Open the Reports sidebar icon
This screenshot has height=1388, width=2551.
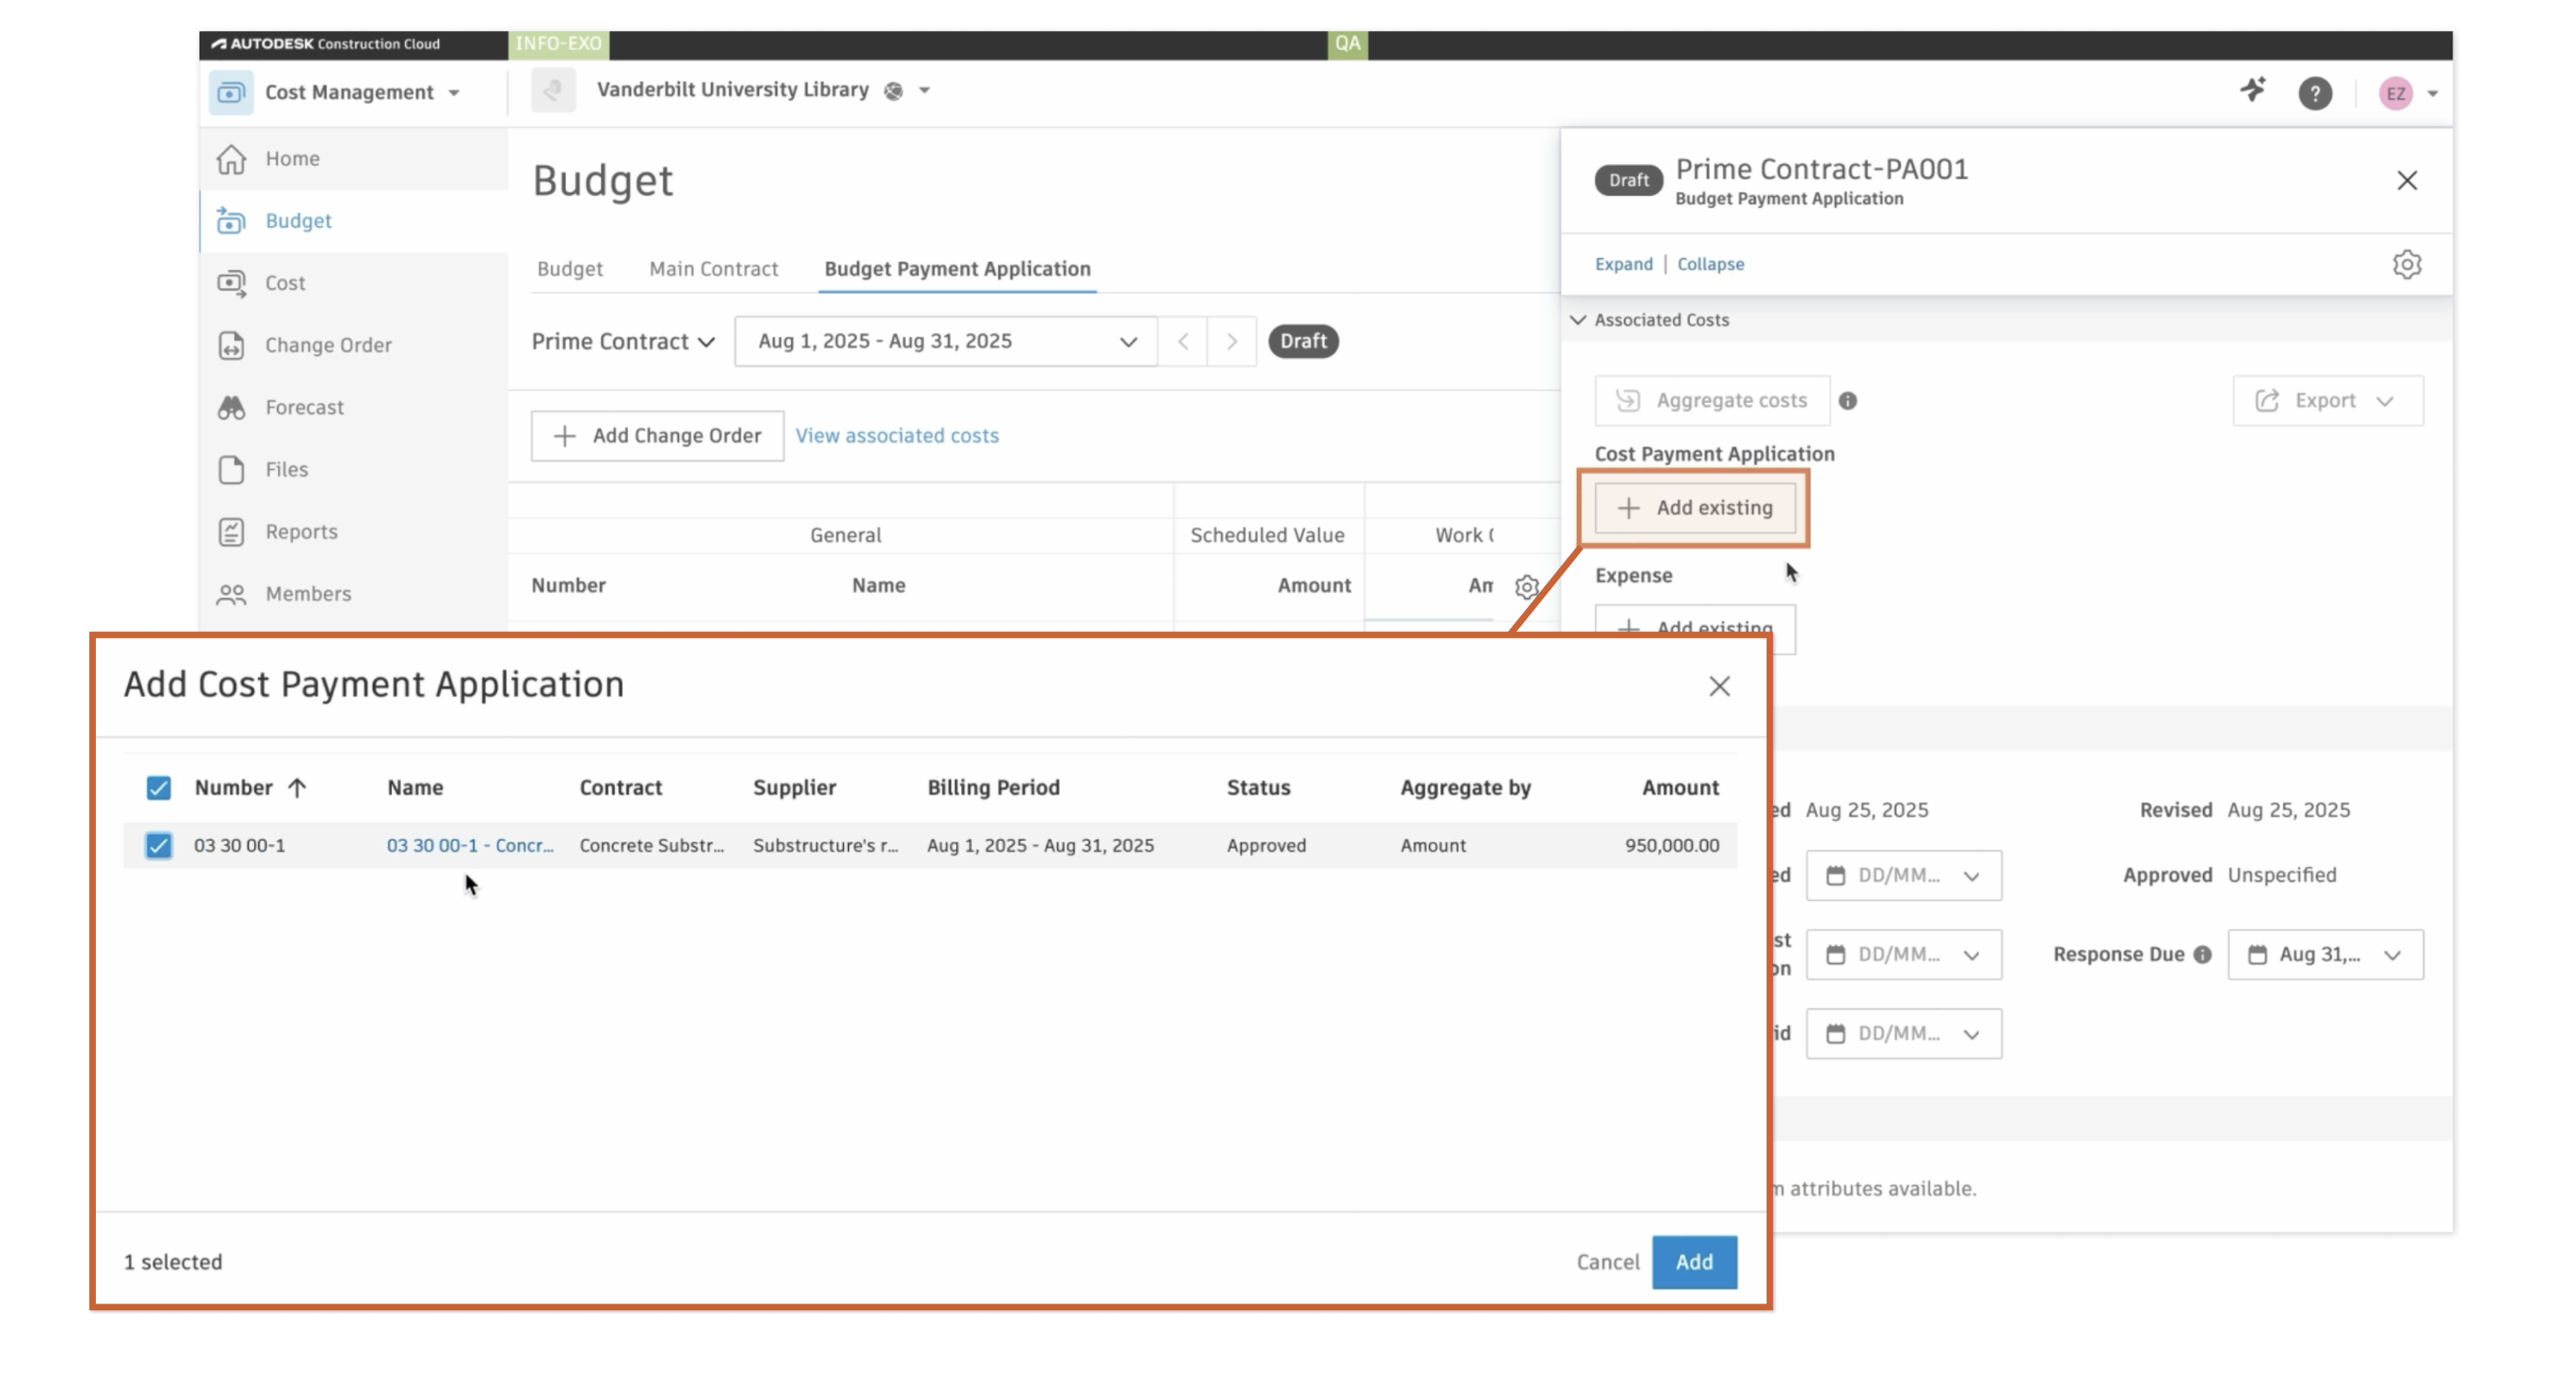click(x=231, y=532)
